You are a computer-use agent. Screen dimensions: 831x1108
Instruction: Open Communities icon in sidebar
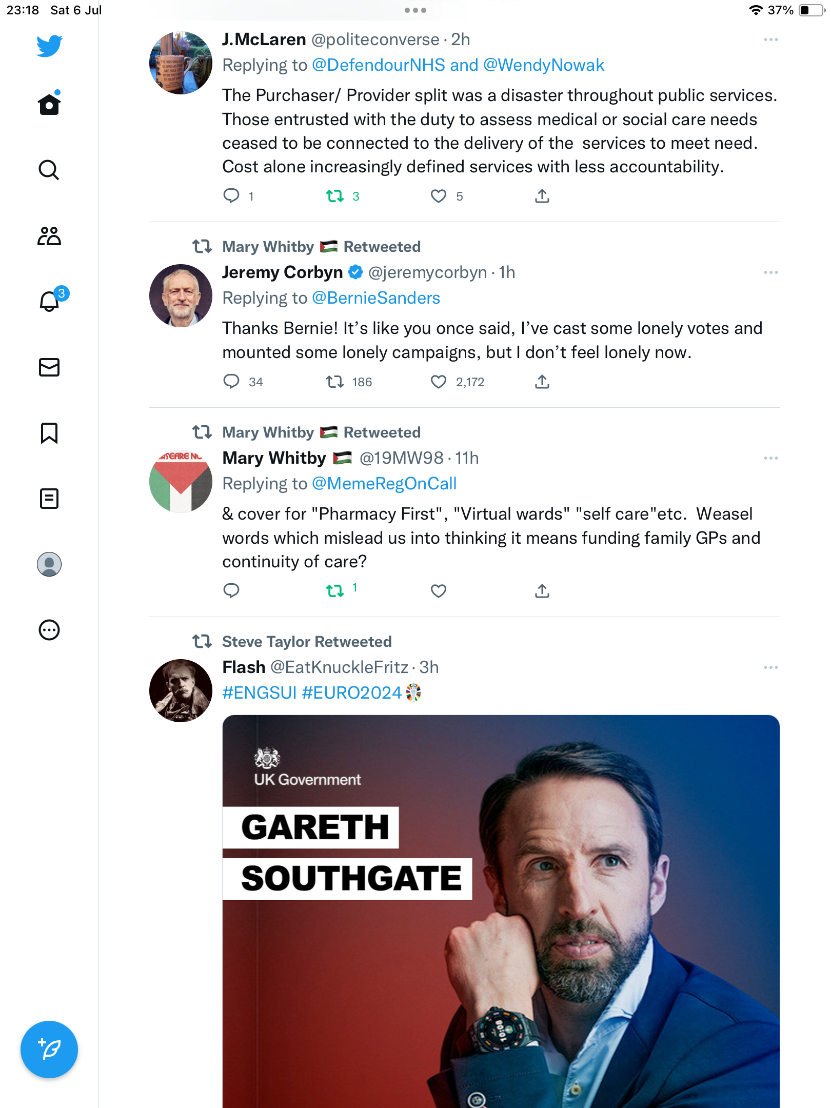[49, 236]
